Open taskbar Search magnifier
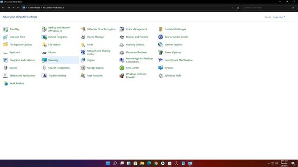The width and height of the screenshot is (298, 167). [115, 163]
